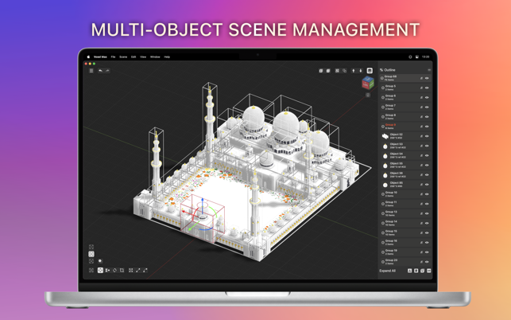Click the small sphere icon at bottom left
511x320 pixels.
point(100,261)
